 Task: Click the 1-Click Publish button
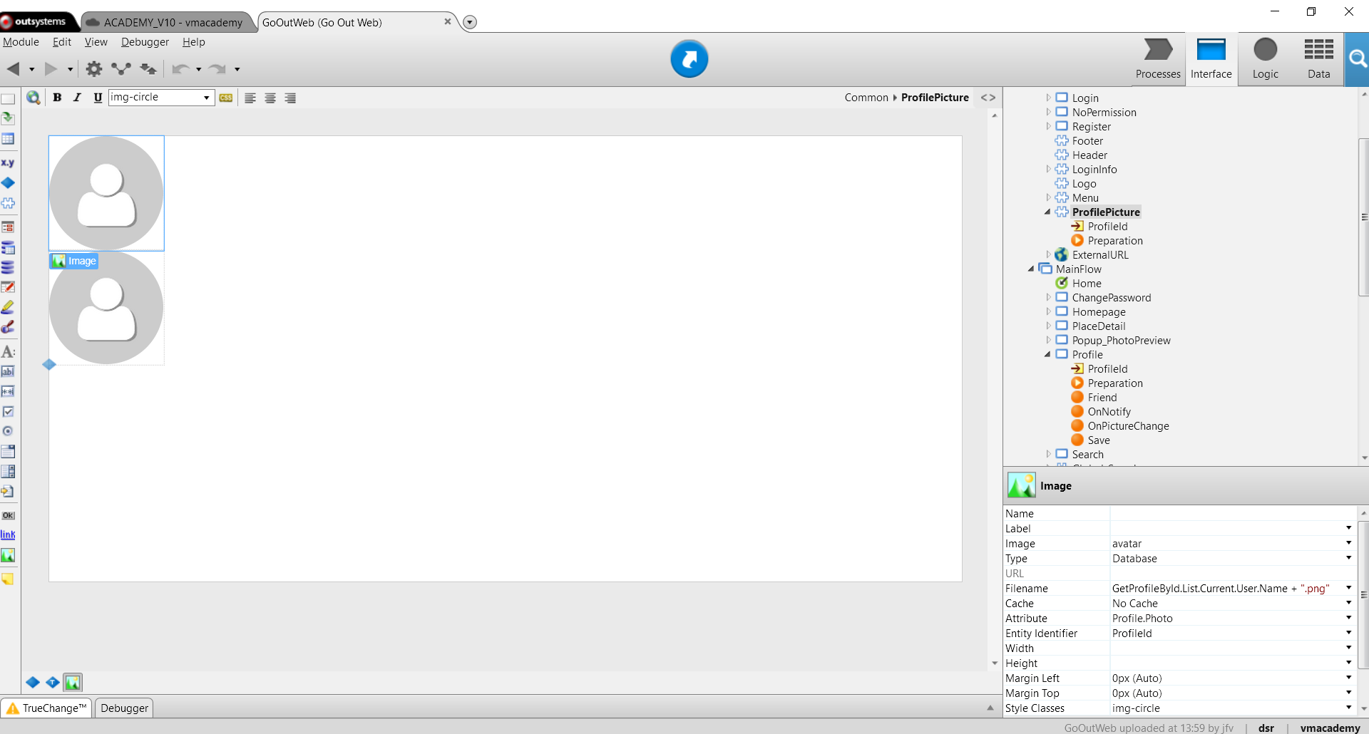689,59
